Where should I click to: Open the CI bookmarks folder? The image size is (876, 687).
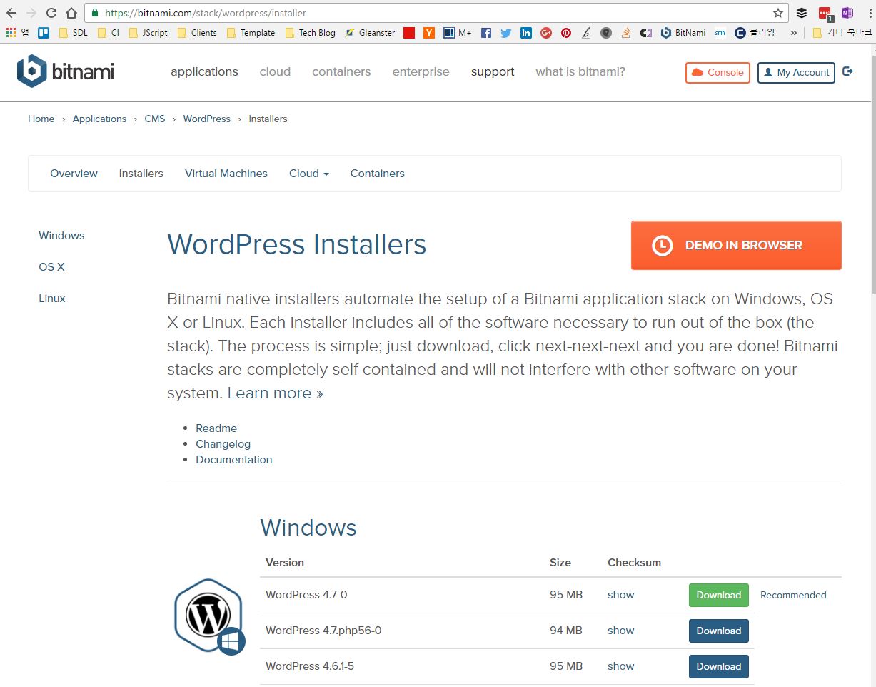pyautogui.click(x=109, y=33)
